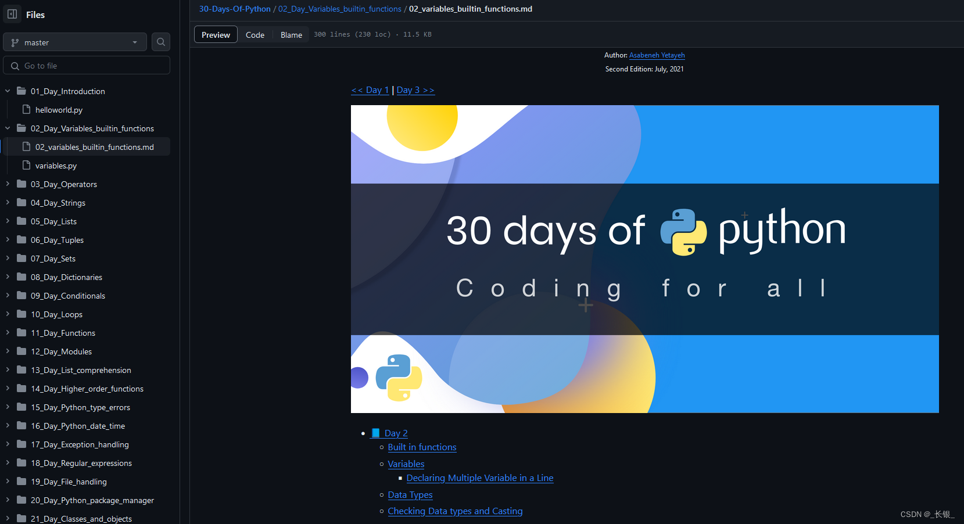Switch to the Blame tab

tap(291, 35)
